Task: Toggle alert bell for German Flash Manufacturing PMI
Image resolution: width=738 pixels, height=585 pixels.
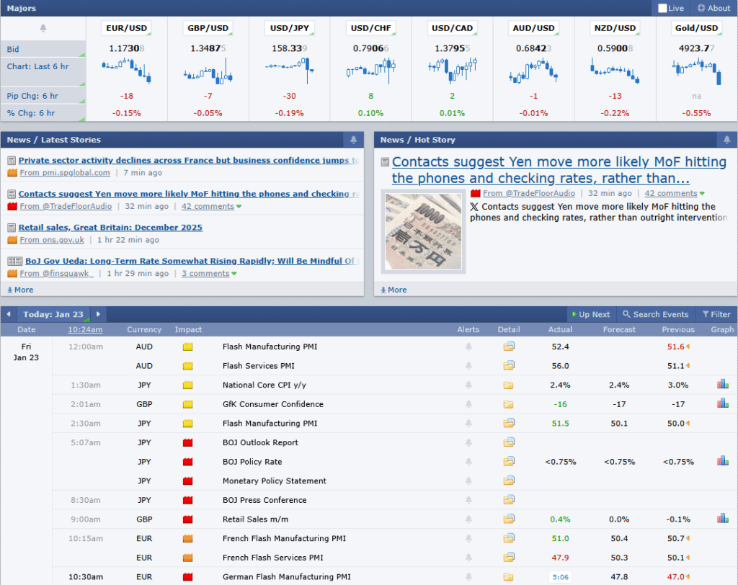Action: tap(468, 577)
